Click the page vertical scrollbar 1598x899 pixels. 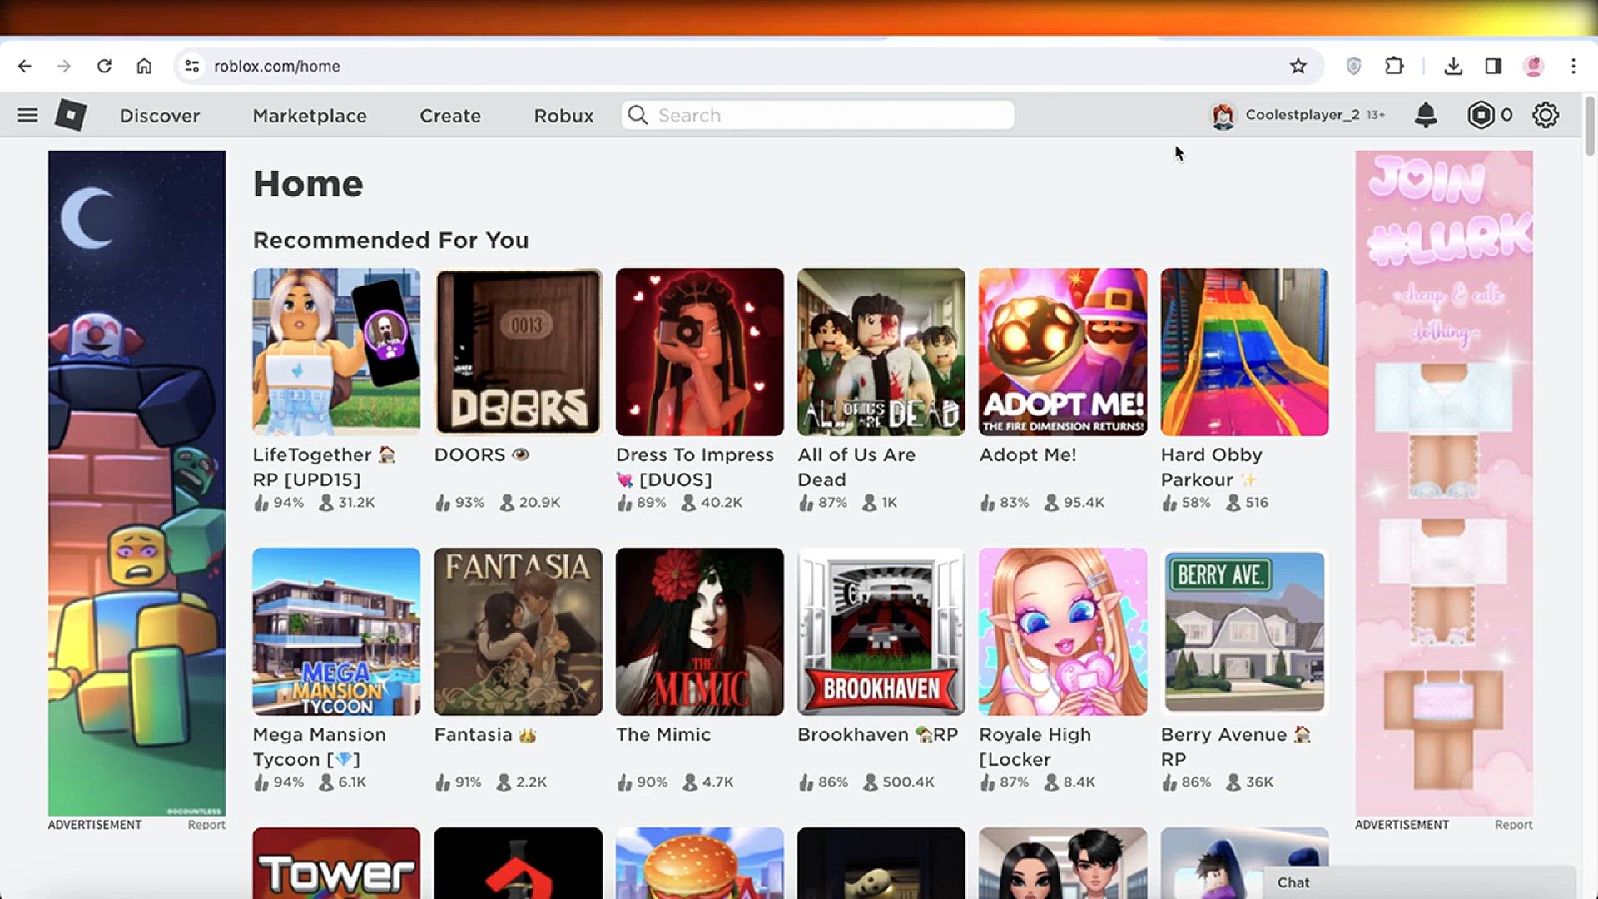click(x=1590, y=125)
